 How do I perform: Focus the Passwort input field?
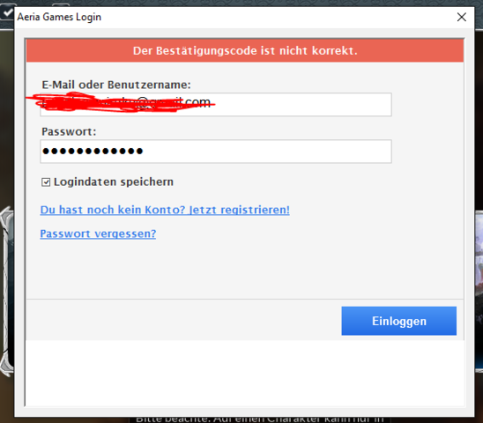tap(216, 152)
